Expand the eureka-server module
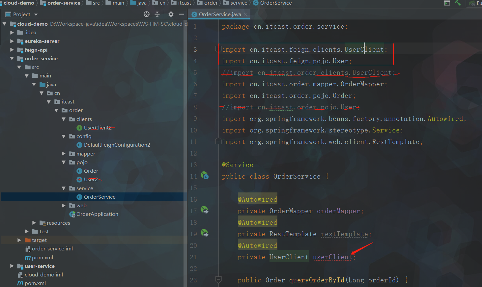Image resolution: width=482 pixels, height=287 pixels. tap(12, 41)
